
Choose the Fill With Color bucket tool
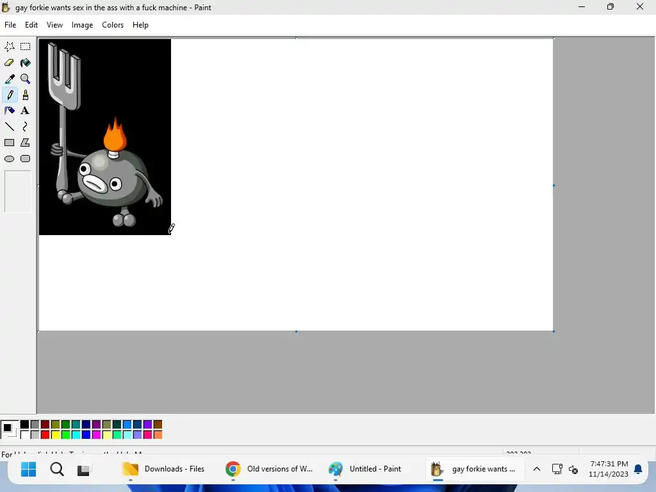25,63
